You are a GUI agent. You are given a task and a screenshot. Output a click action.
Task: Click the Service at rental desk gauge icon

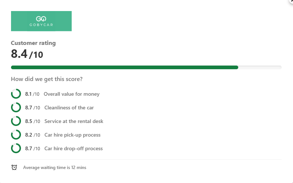[16, 121]
